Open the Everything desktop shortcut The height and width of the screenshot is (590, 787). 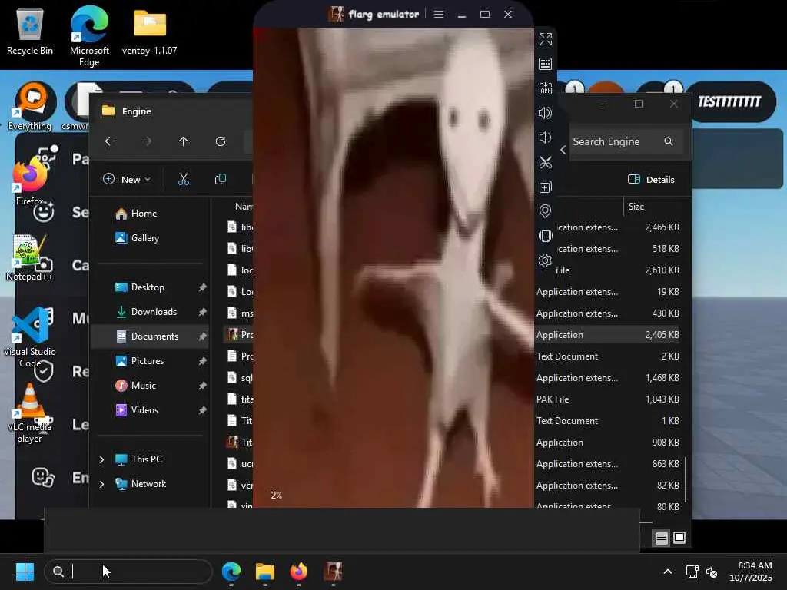(30, 106)
